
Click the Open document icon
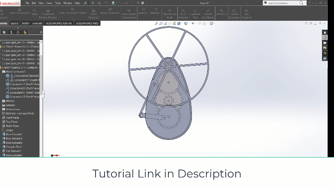[x=99, y=3]
